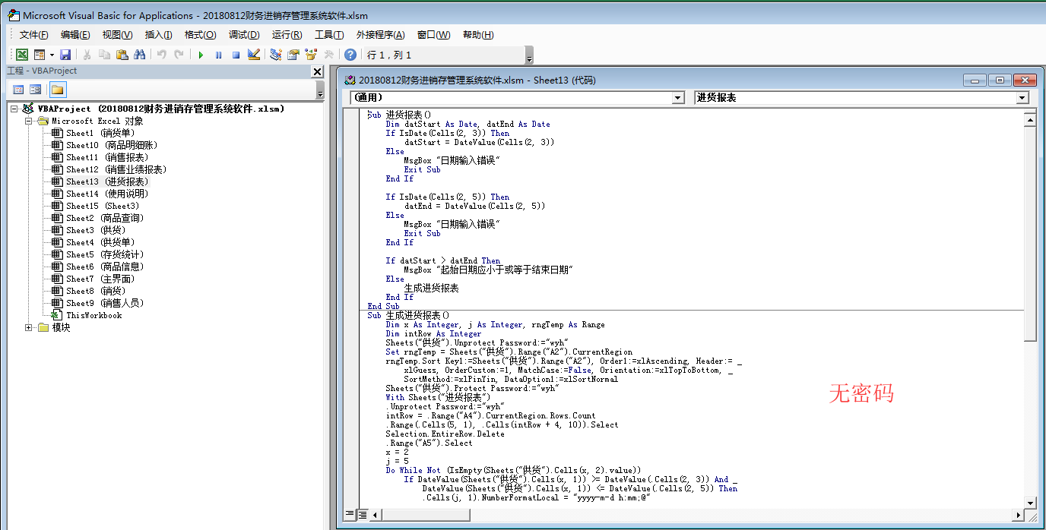Click the Undo arrow icon
1046x530 pixels.
tap(161, 55)
